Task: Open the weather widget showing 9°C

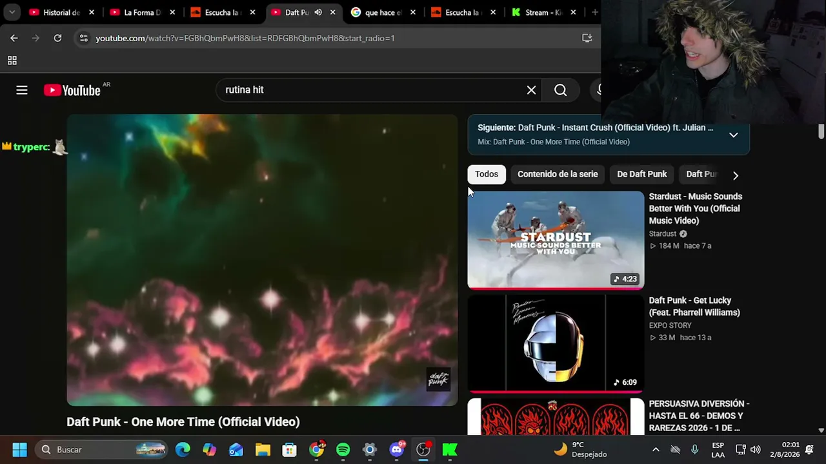Action: tap(580, 449)
